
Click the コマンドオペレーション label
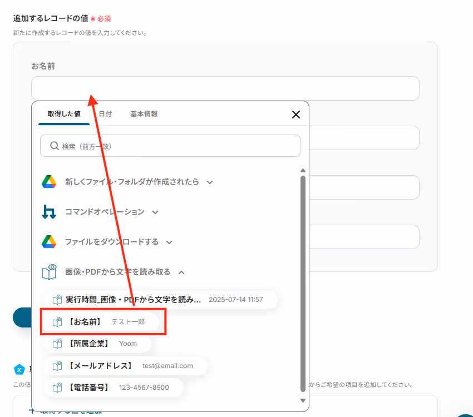[x=105, y=212]
